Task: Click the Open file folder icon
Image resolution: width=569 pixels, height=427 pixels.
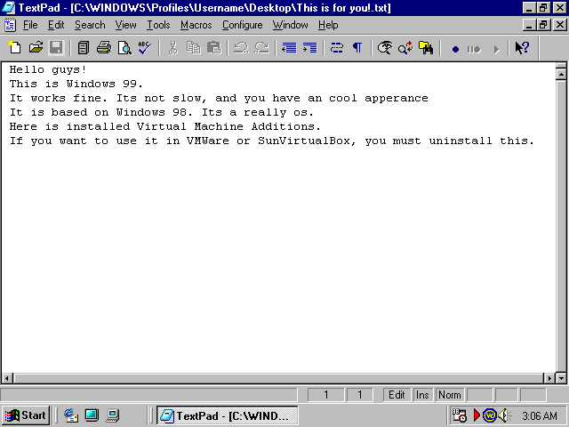Action: pos(36,47)
